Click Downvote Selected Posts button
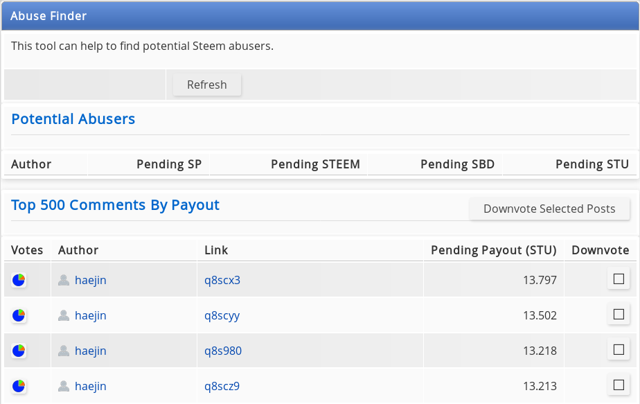Viewport: 640px width, 404px height. tap(549, 209)
